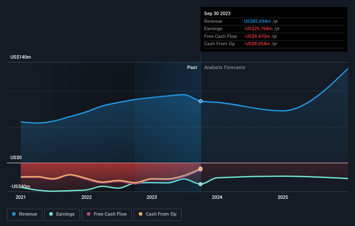Select the 2021 x-axis label
This screenshot has width=355, height=226.
coord(21,197)
